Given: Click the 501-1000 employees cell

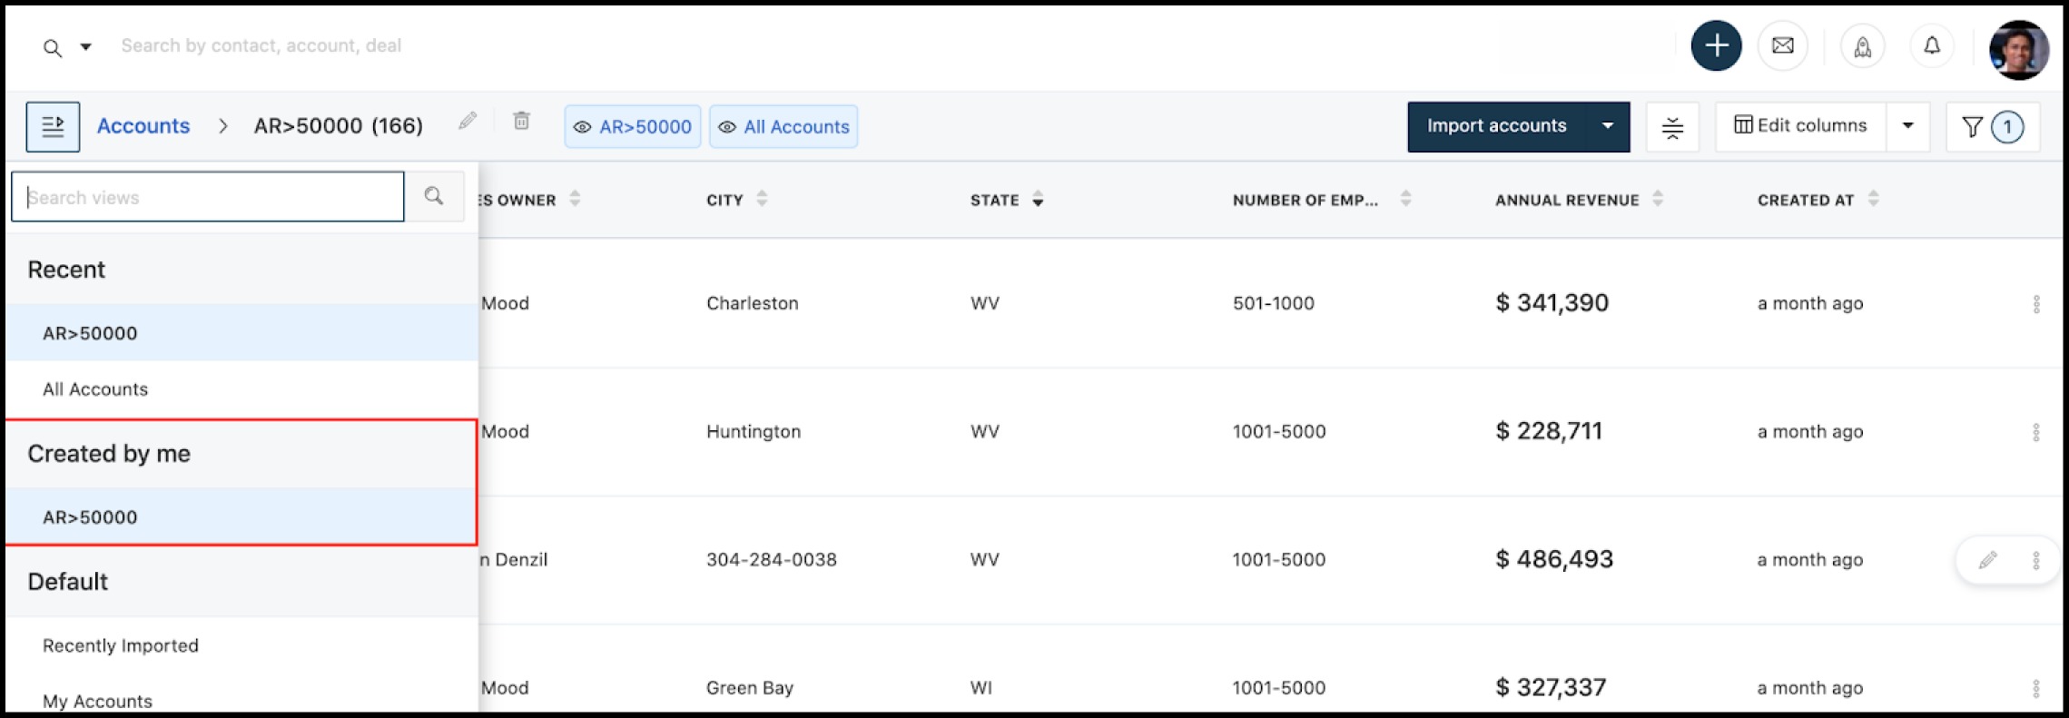Looking at the screenshot, I should [1273, 303].
